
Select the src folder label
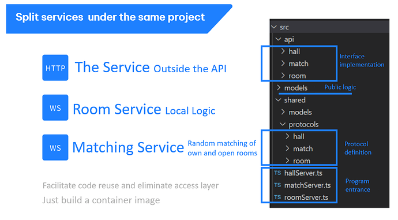pos(284,27)
